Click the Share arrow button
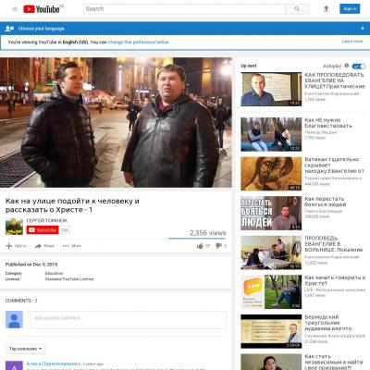Viewport: 370px width, 370px height. [x=44, y=246]
